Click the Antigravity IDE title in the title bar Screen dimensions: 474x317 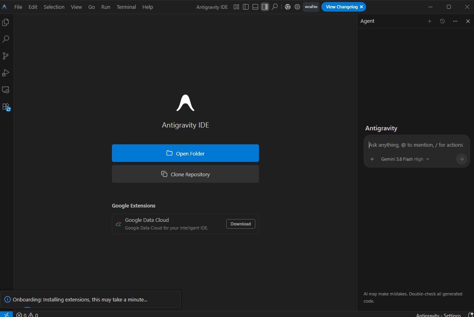212,7
